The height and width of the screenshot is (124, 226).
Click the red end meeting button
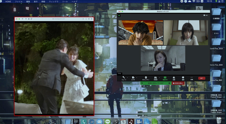[x=202, y=78]
